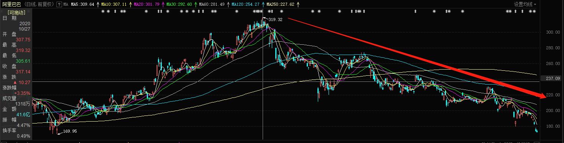Viewport: 564px width, 143px height.
Task: Click the 可拖动 draggable panel header
Action: pos(16,12)
